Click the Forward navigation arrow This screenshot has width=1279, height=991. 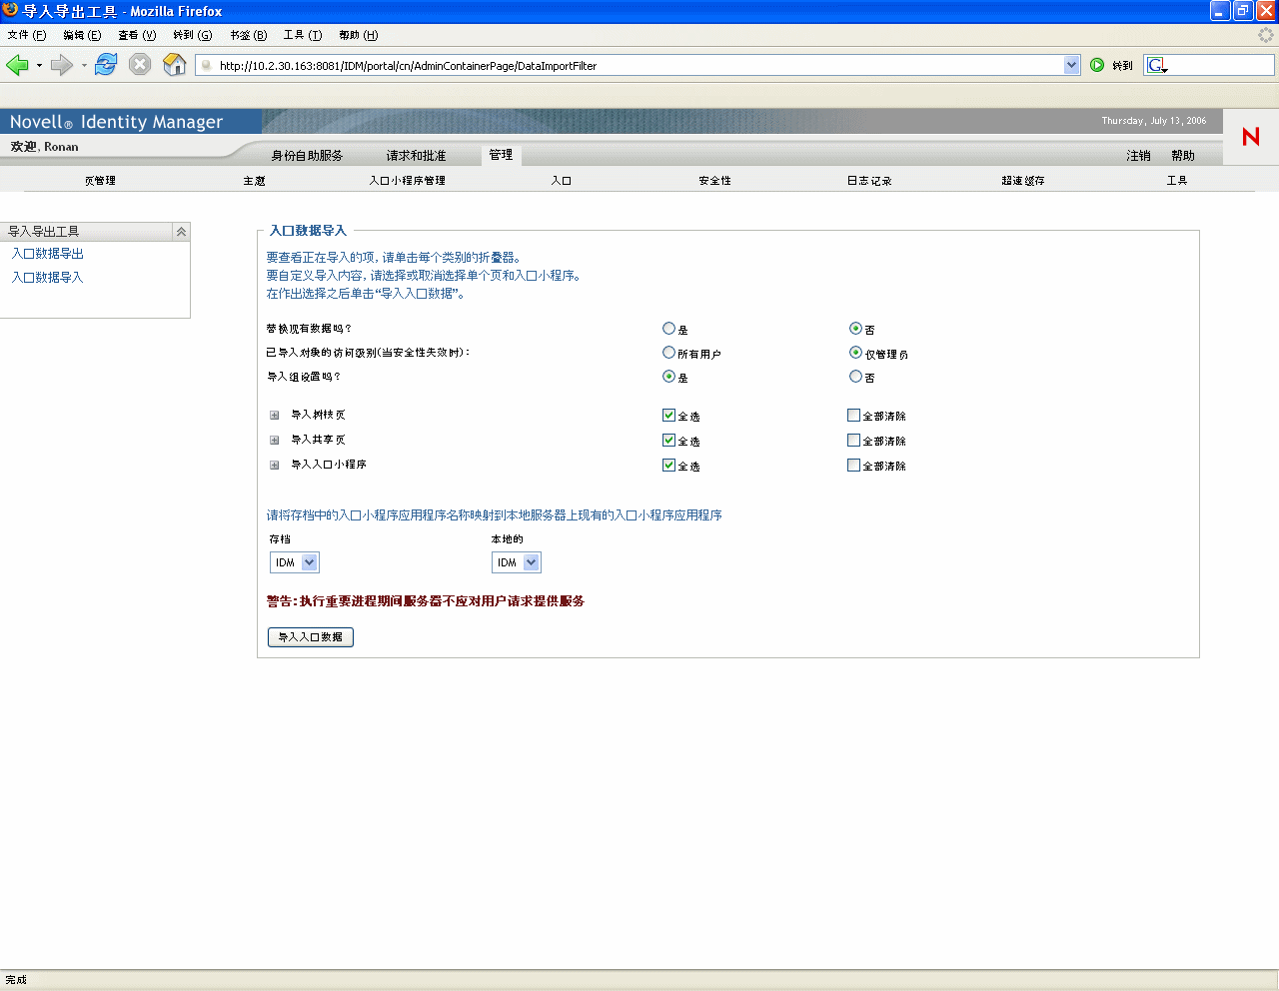[x=60, y=64]
